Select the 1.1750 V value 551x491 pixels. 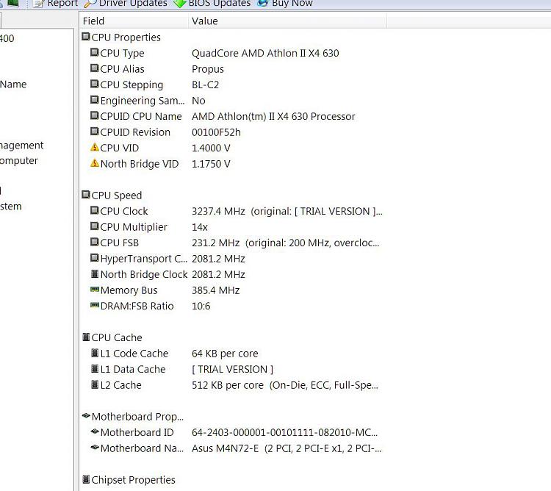[211, 164]
